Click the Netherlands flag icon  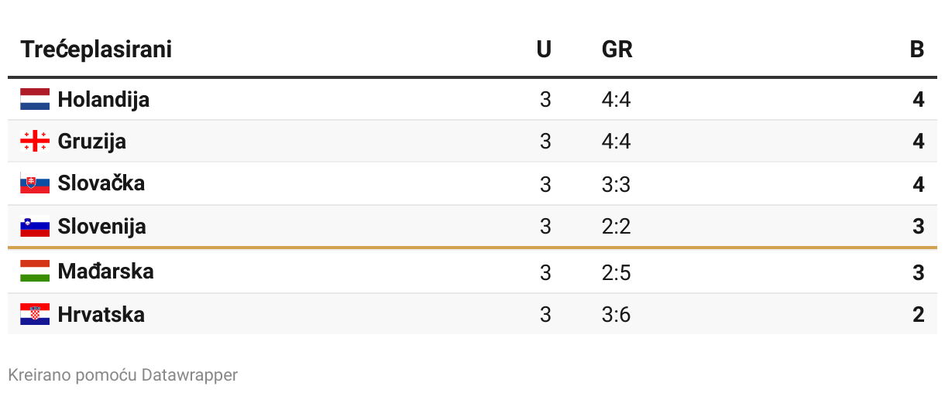35,99
